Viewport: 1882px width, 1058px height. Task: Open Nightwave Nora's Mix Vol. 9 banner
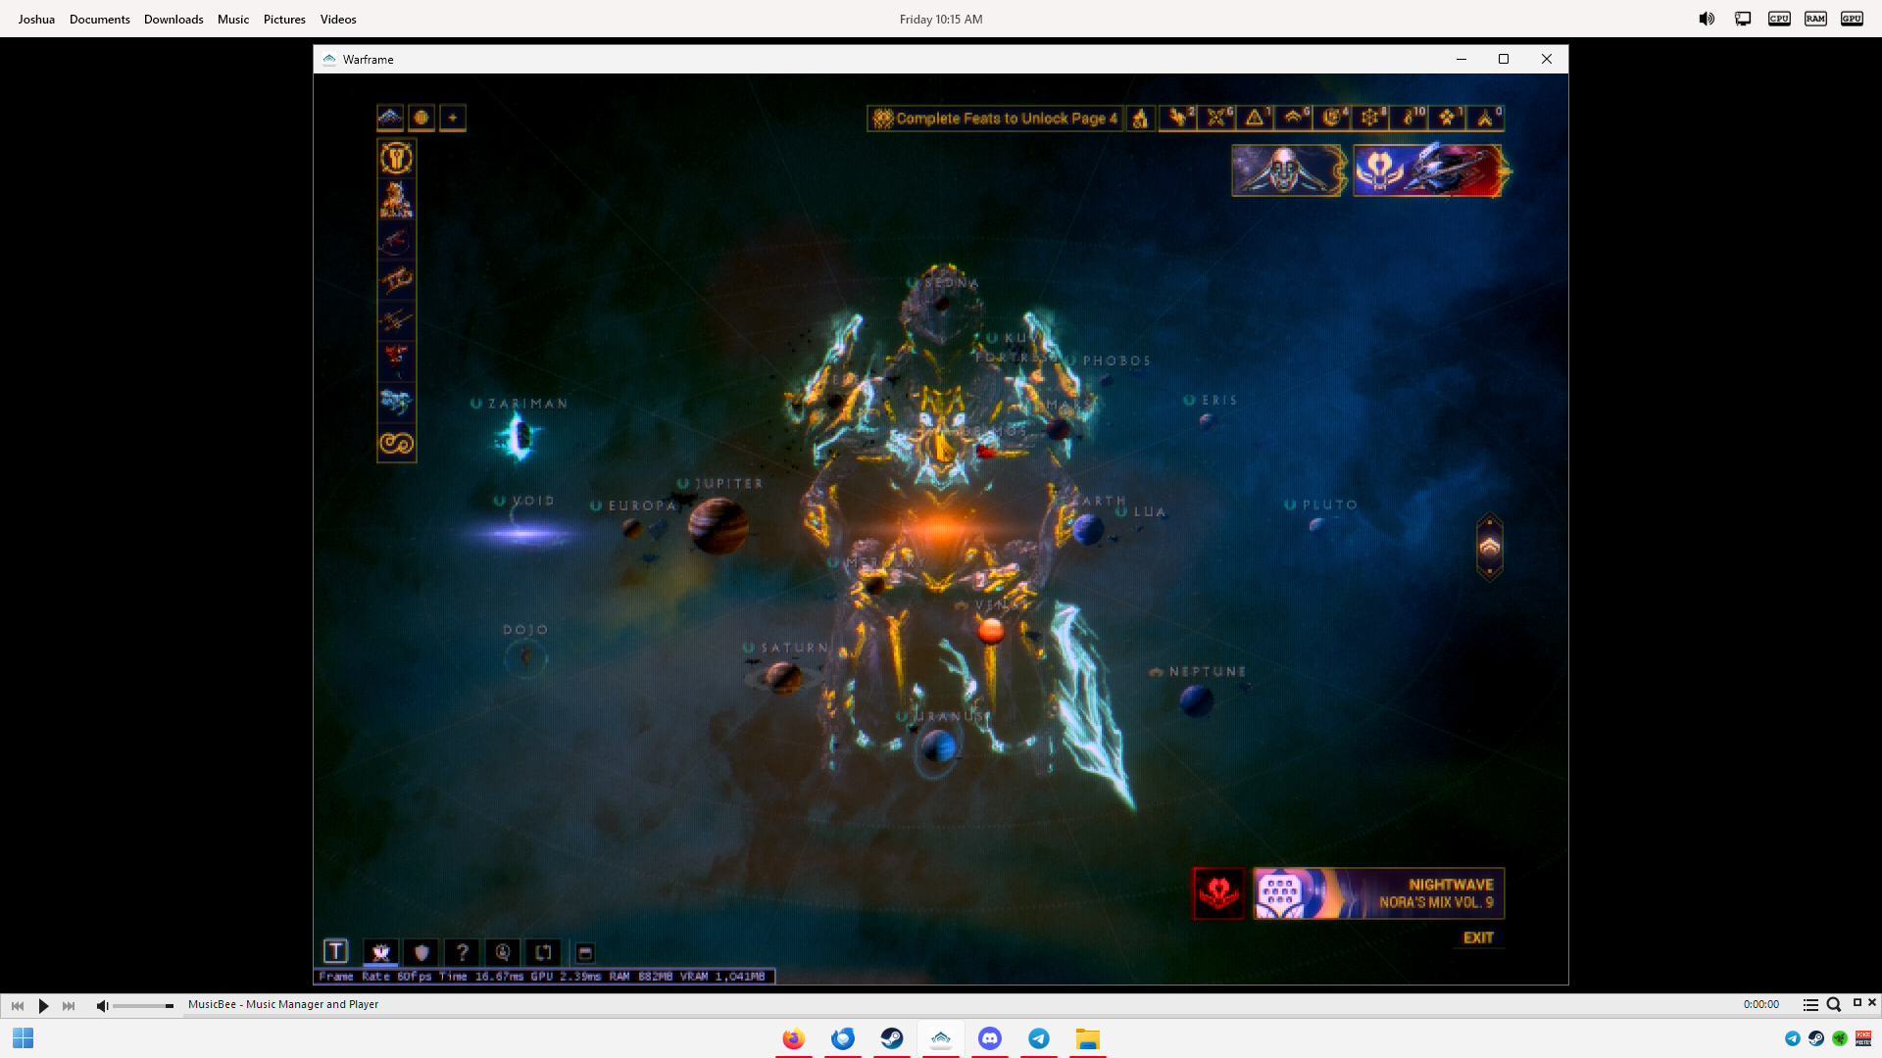(x=1378, y=893)
